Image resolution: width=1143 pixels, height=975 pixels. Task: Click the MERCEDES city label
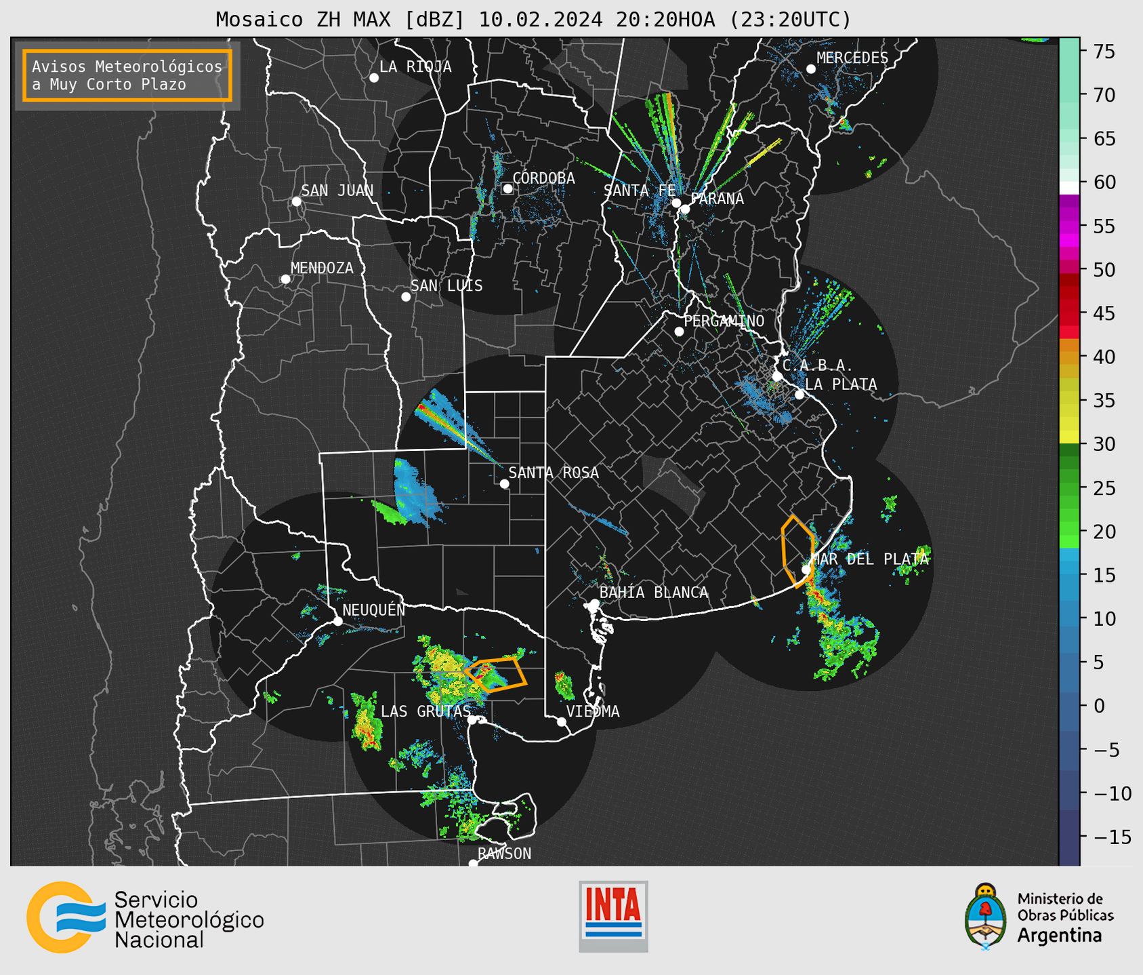(852, 58)
